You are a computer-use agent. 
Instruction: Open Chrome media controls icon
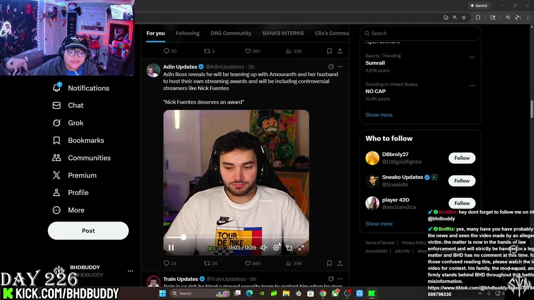tap(508, 17)
